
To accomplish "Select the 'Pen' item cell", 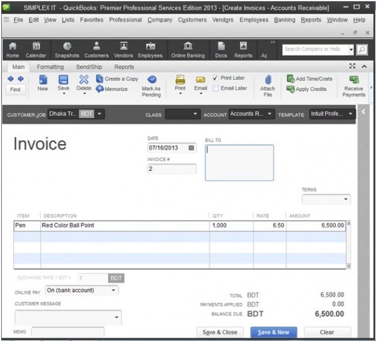I will click(27, 226).
